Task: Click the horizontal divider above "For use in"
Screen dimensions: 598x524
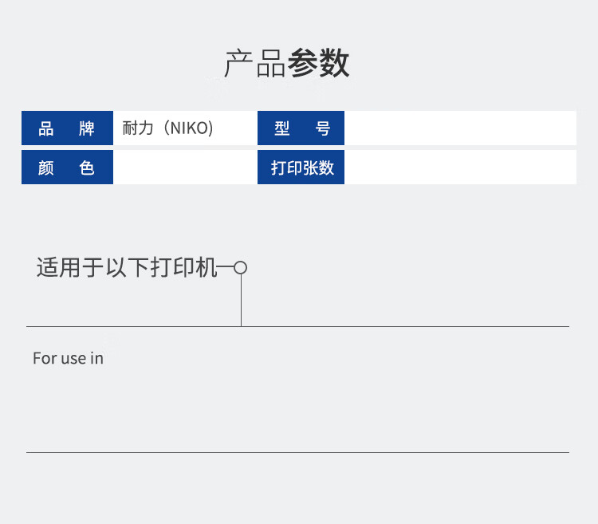Action: (x=399, y=326)
